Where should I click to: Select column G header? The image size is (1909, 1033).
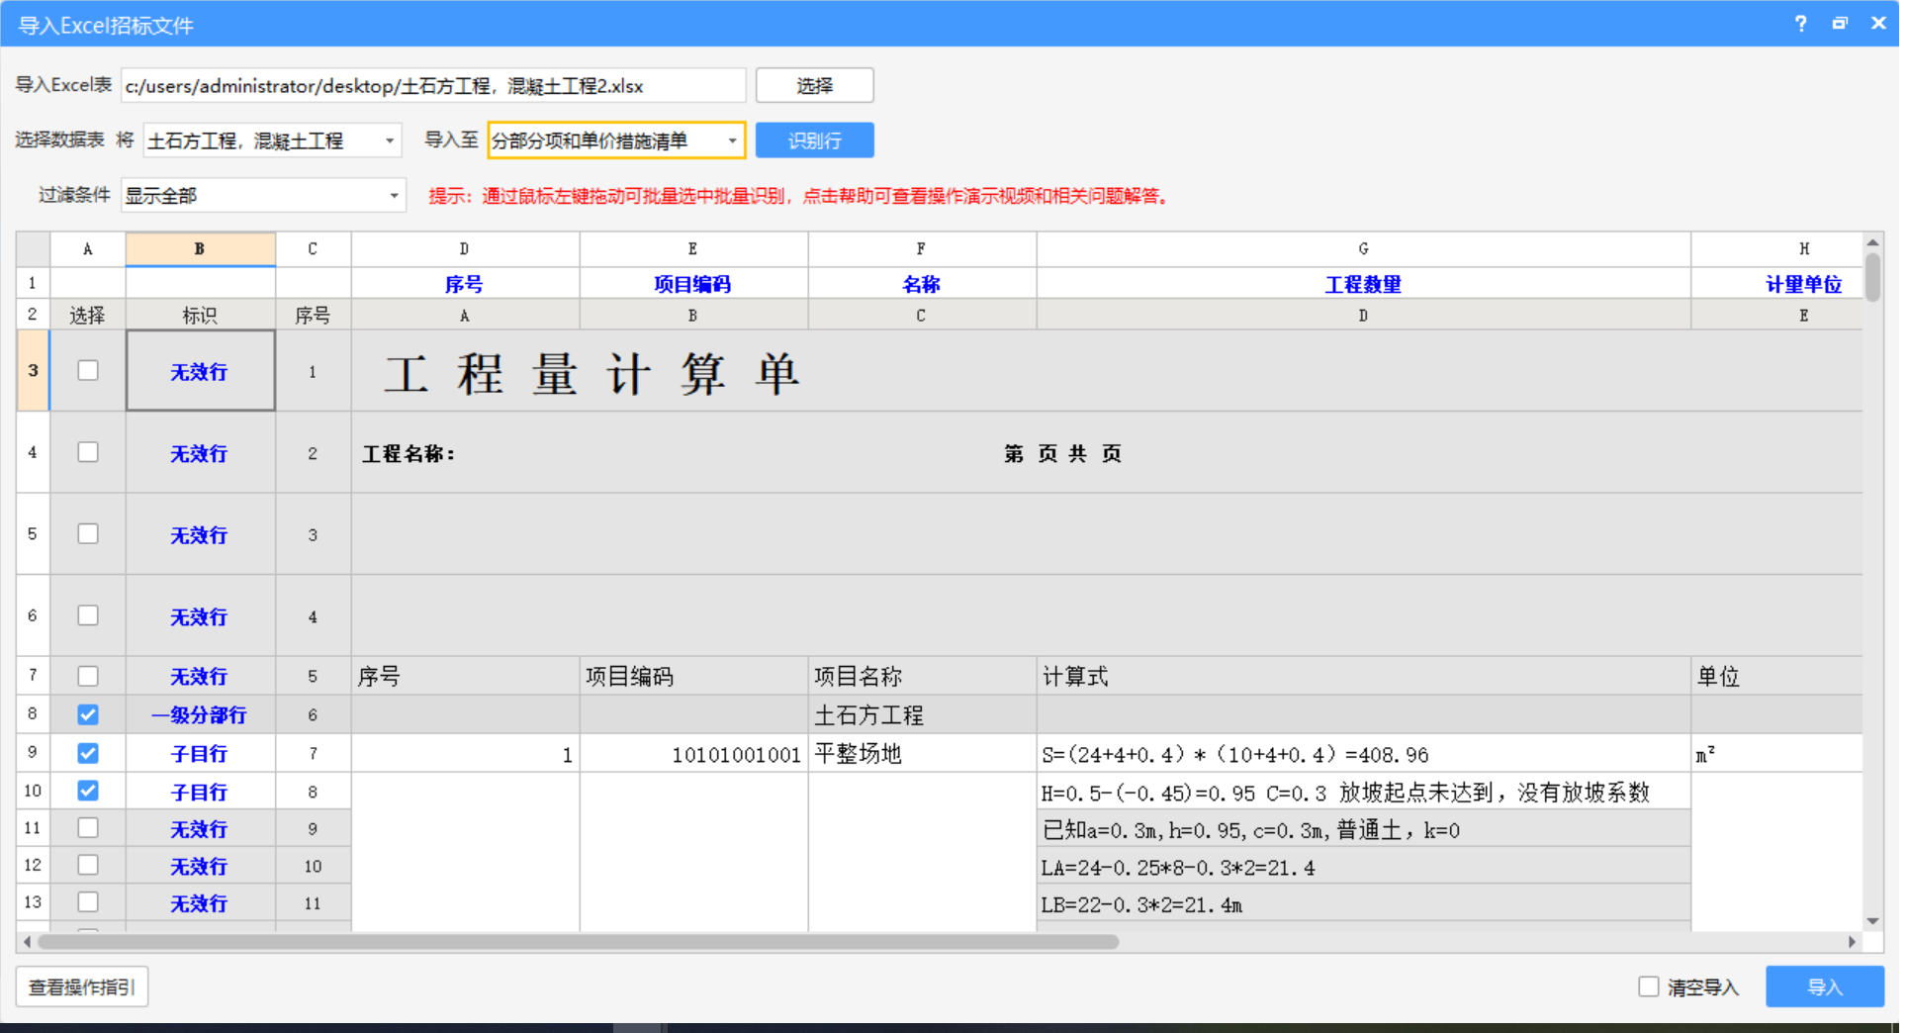[1363, 249]
